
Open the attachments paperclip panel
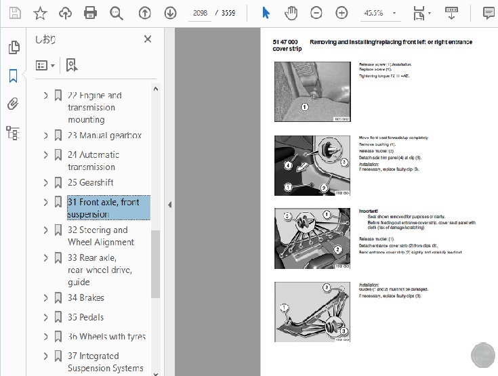pyautogui.click(x=13, y=104)
